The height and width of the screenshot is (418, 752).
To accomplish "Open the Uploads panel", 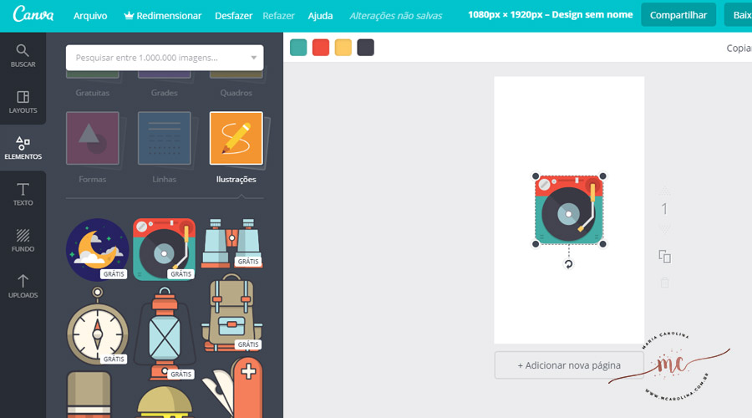I will (x=23, y=286).
